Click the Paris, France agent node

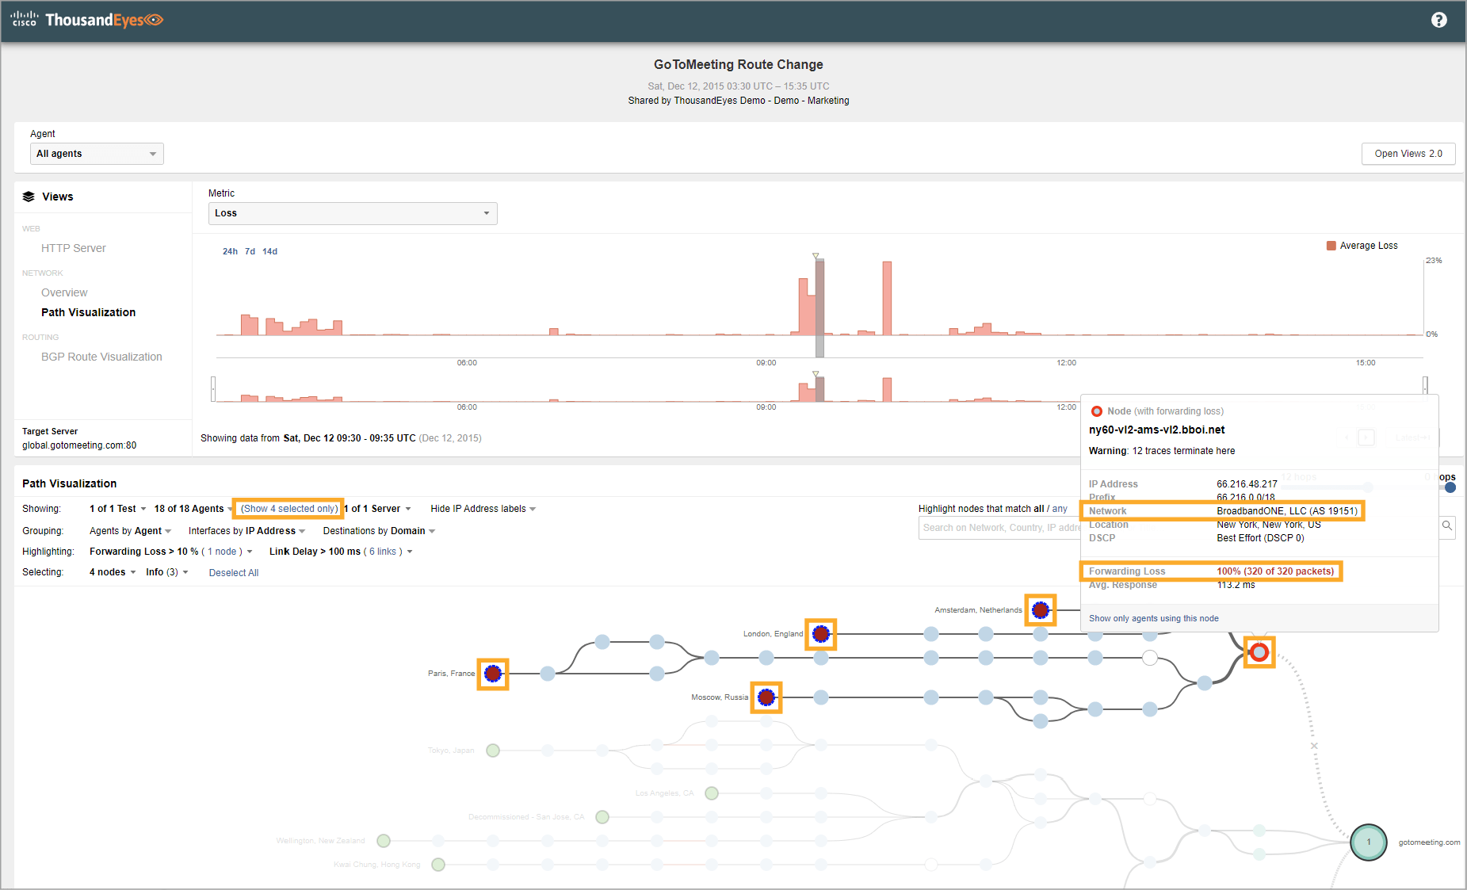tap(493, 674)
